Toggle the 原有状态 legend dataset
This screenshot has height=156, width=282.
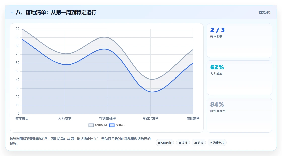pyautogui.click(x=98, y=125)
